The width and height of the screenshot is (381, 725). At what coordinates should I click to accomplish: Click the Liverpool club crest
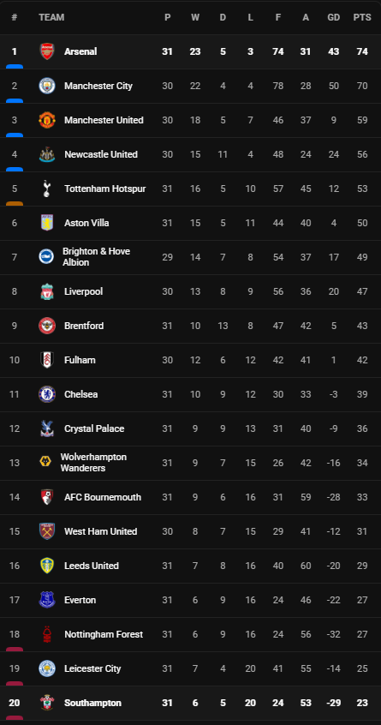coord(46,291)
